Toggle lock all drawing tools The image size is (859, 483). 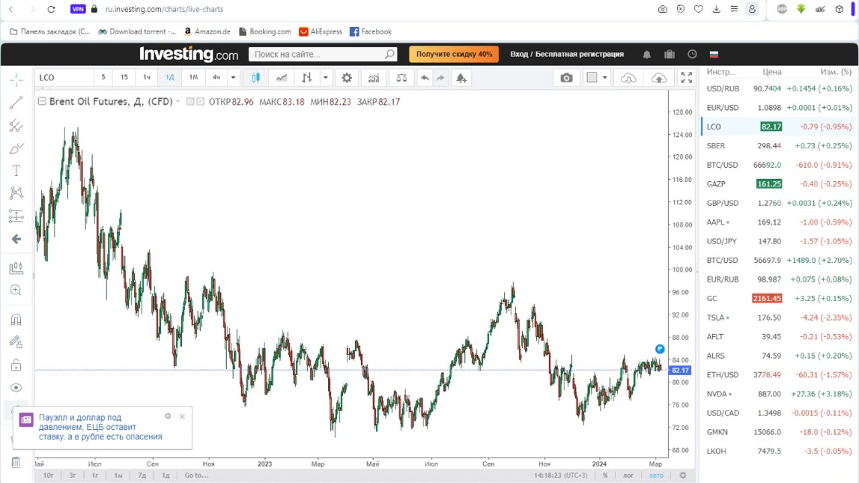[16, 366]
